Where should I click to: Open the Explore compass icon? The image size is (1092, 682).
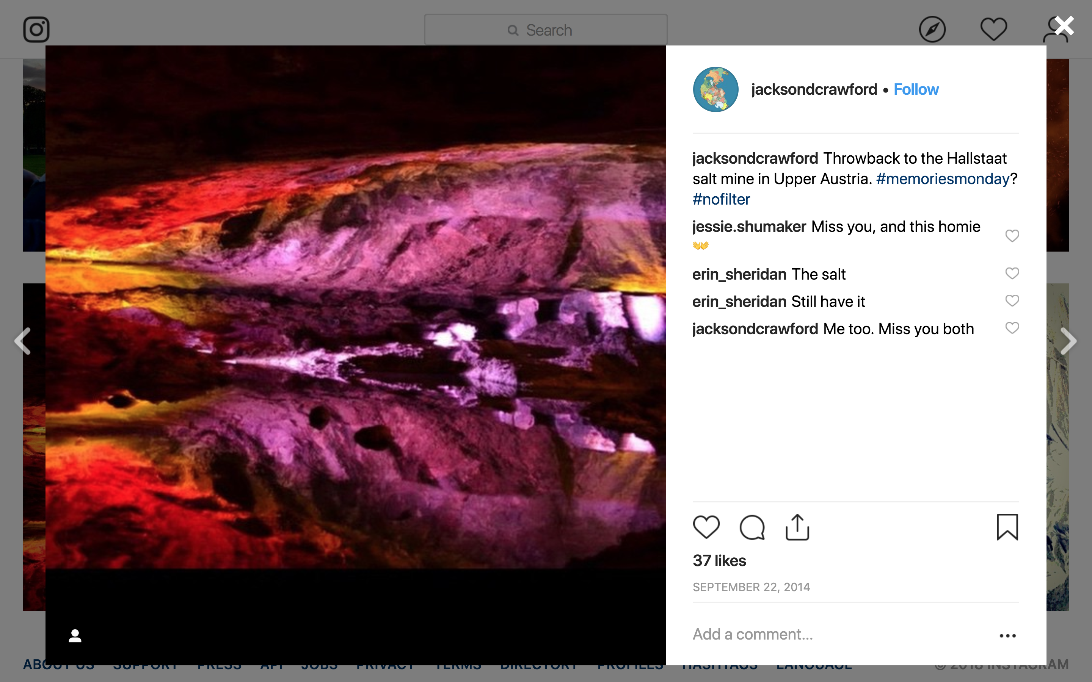[x=932, y=30]
